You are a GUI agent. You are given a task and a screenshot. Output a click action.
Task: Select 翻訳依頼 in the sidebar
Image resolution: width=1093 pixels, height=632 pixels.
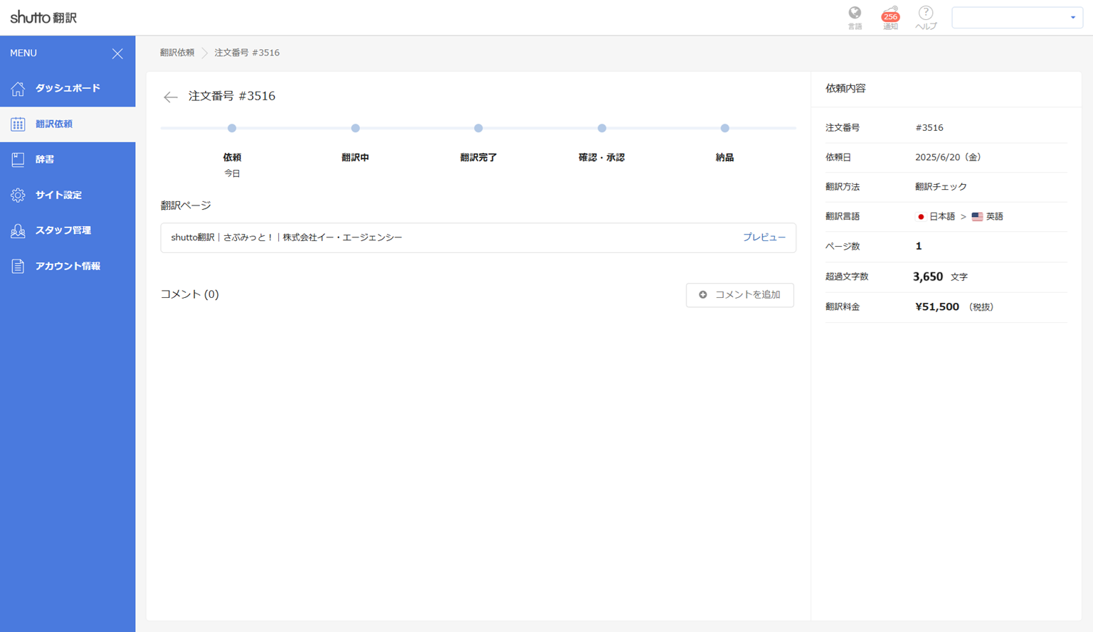point(68,124)
